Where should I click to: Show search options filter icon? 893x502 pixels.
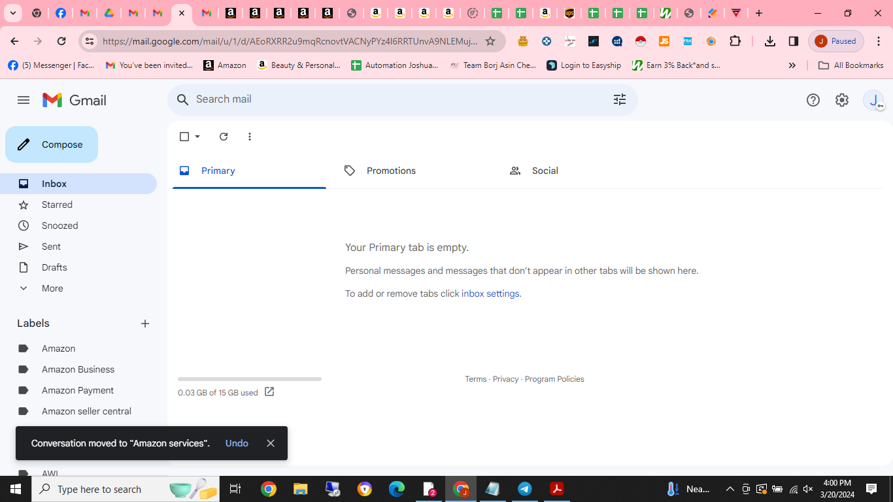[x=619, y=99]
